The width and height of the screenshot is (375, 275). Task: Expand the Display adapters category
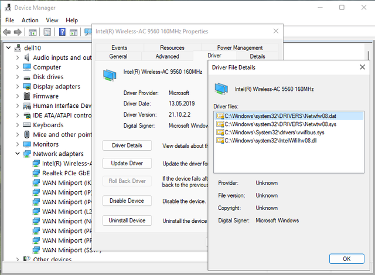click(18, 86)
